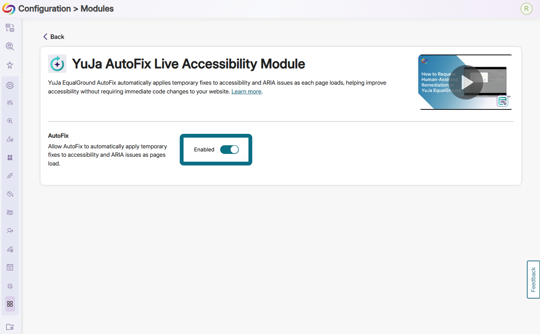This screenshot has height=334, width=540.
Task: Open the code window icon in sidebar
Action: [x=10, y=267]
